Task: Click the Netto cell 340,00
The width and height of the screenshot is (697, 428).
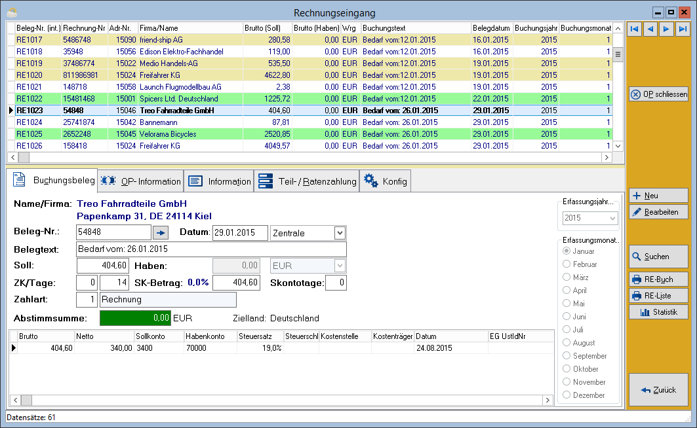Action: [x=104, y=348]
